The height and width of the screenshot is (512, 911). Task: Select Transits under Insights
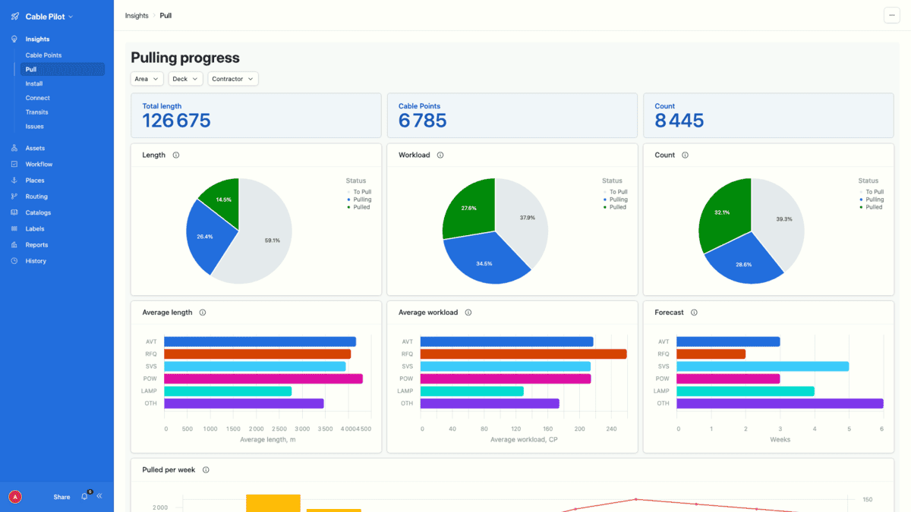coord(36,112)
